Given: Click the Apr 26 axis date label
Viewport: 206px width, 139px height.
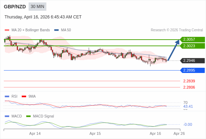Looking at the screenshot, I should pyautogui.click(x=179, y=134).
